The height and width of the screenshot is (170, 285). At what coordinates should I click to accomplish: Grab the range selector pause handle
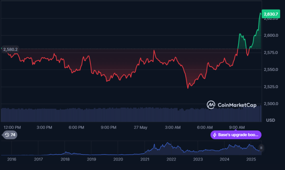pyautogui.click(x=261, y=148)
